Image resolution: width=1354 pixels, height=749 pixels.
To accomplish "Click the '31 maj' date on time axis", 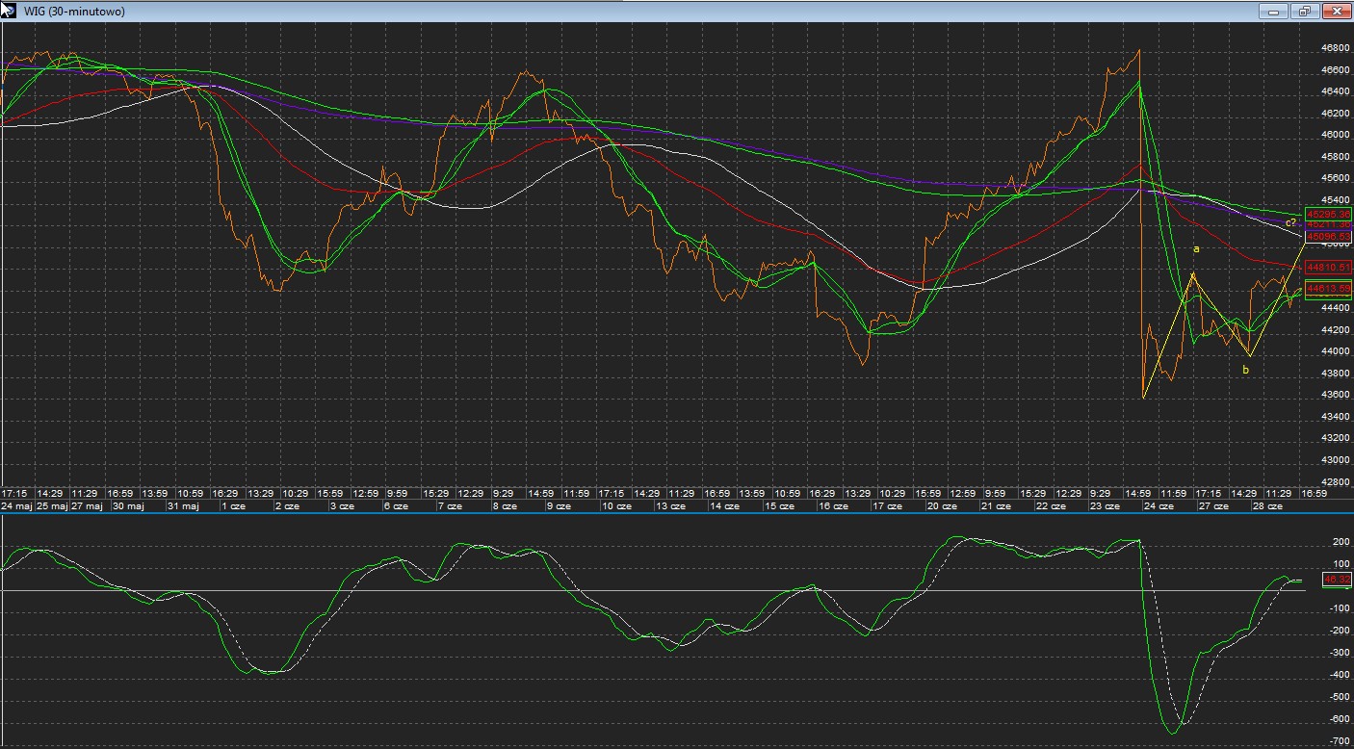I will [183, 505].
